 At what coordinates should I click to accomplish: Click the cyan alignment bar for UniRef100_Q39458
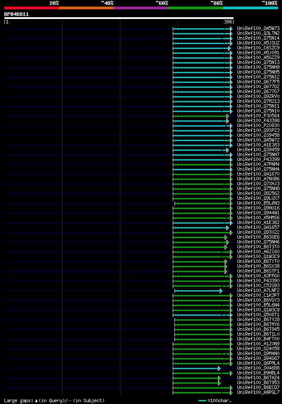202,135
